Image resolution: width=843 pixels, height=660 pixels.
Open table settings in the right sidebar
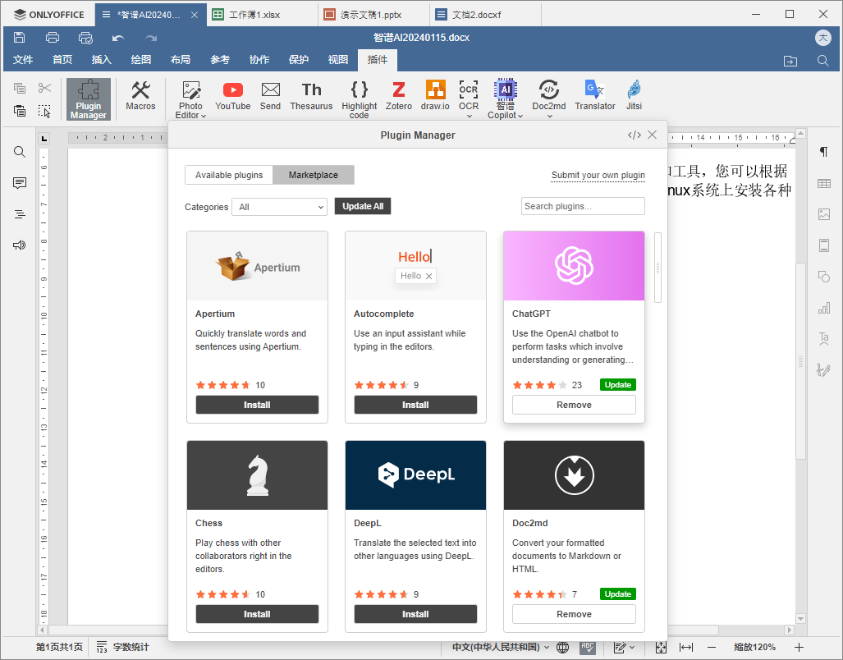click(x=823, y=183)
